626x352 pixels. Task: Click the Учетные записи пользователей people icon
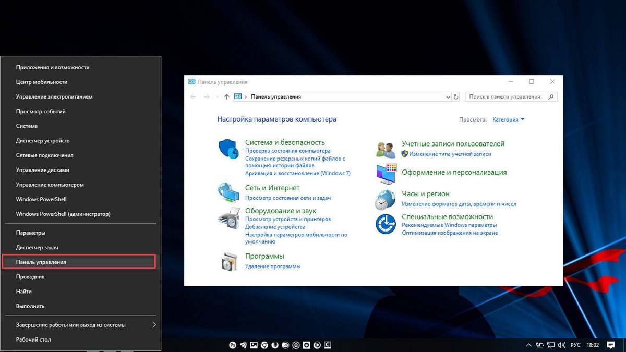click(x=386, y=150)
